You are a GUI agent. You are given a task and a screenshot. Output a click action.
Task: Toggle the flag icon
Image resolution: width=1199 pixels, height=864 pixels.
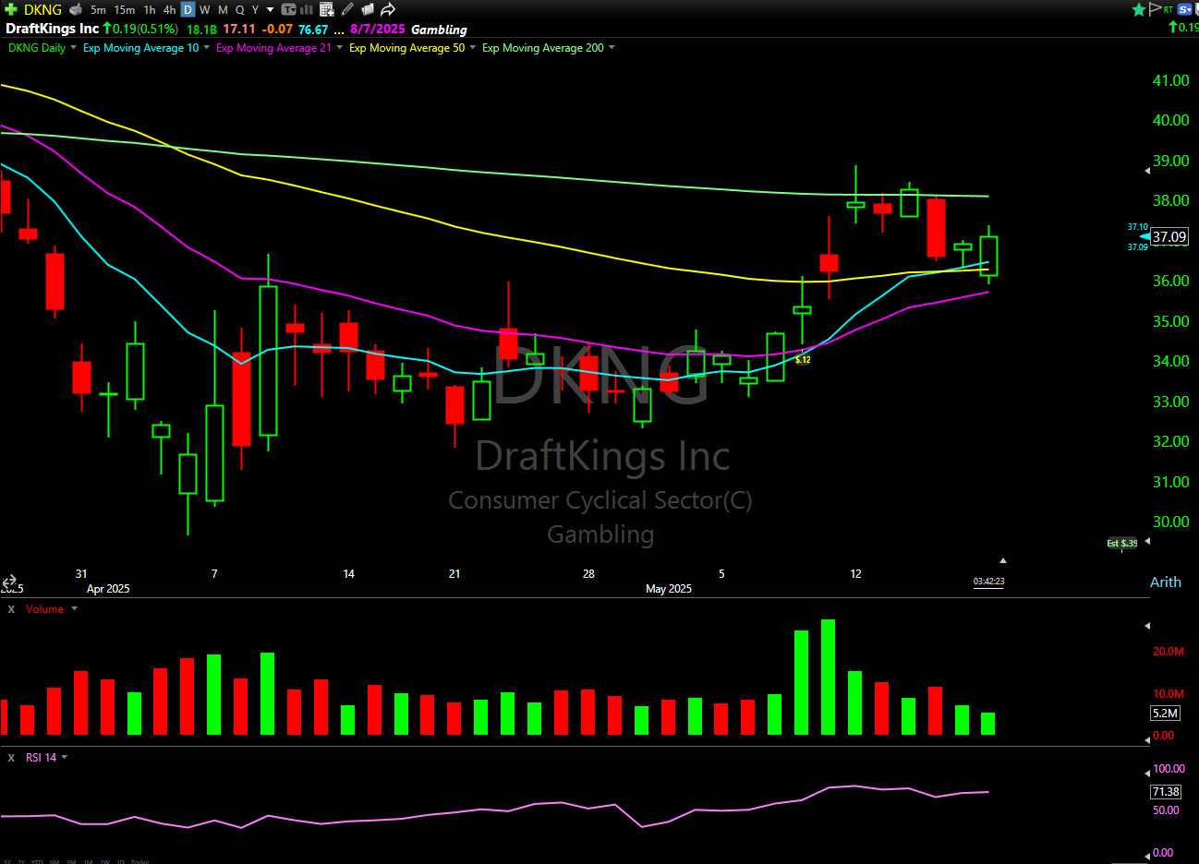1155,9
